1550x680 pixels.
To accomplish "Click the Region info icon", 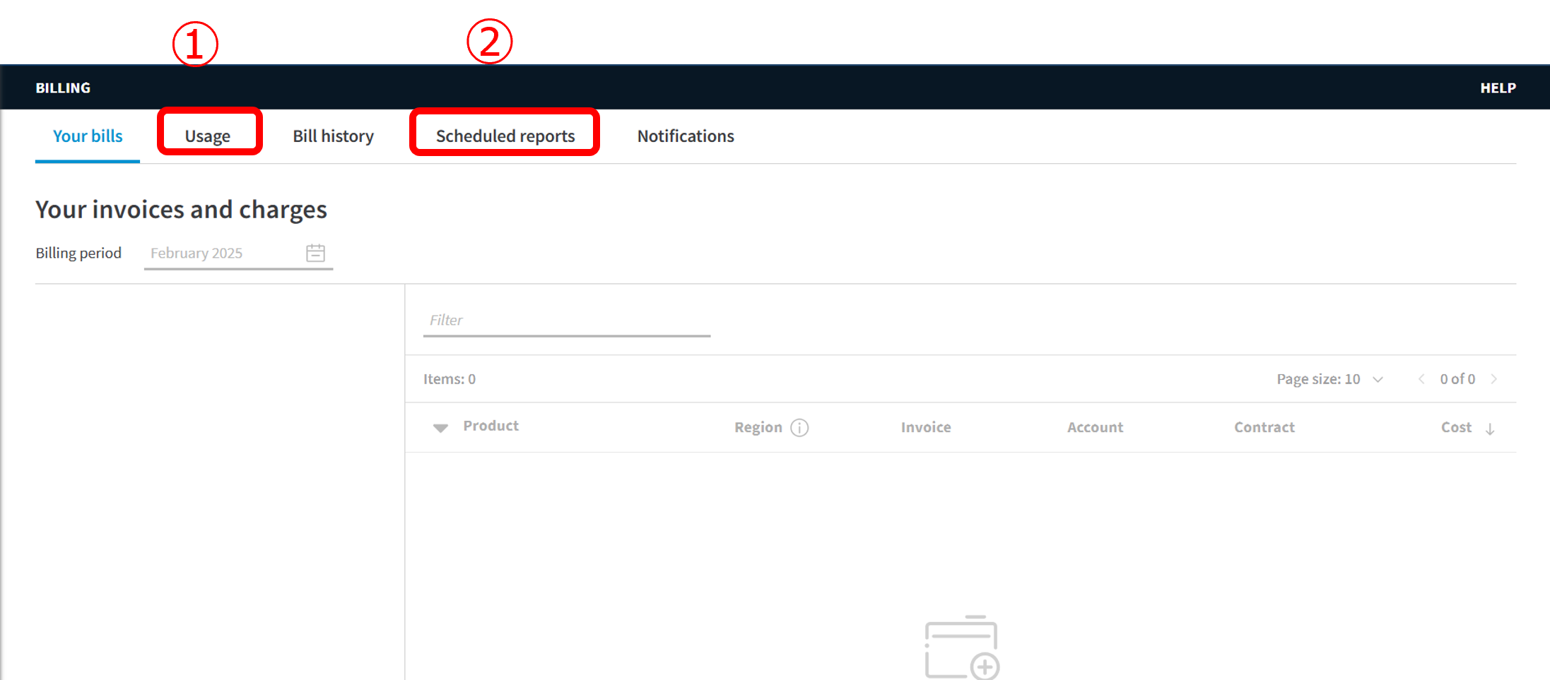I will pos(799,427).
